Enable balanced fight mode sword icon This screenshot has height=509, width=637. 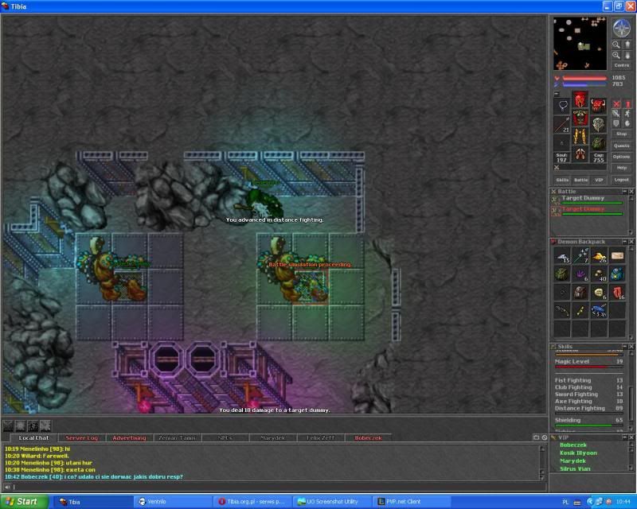pos(616,114)
